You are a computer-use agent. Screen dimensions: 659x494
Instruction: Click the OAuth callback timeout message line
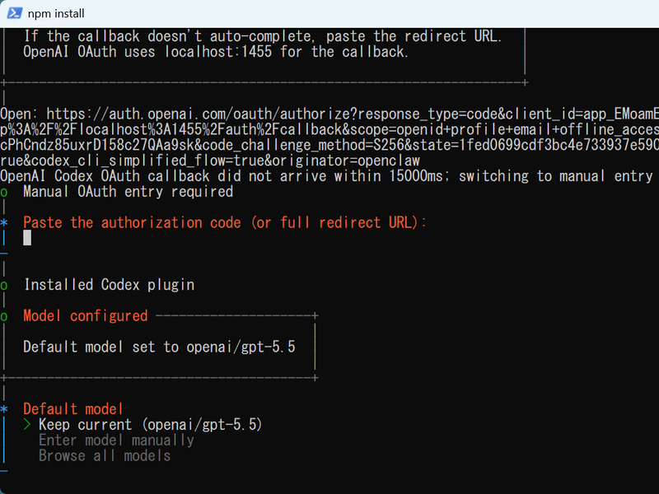pos(326,175)
